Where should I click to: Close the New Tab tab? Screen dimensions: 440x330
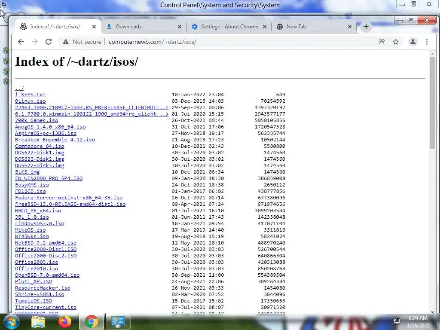point(350,27)
